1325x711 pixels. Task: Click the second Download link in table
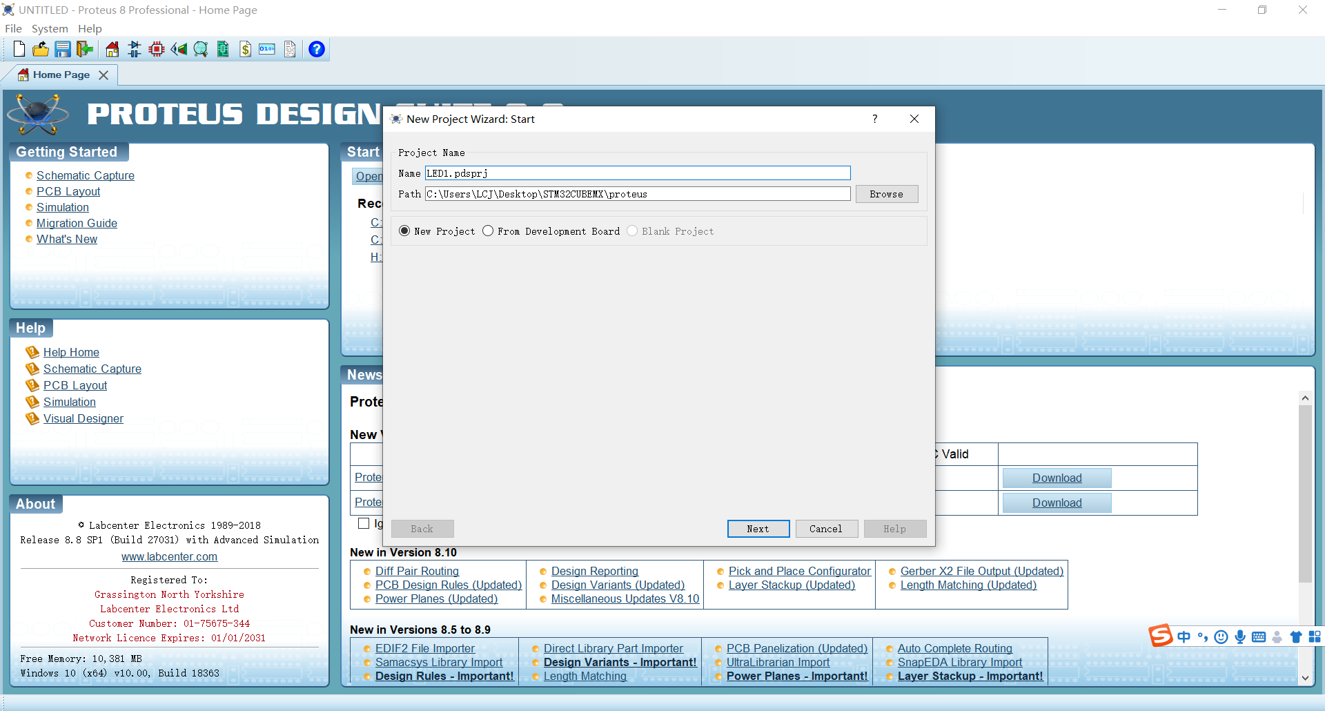(1057, 503)
